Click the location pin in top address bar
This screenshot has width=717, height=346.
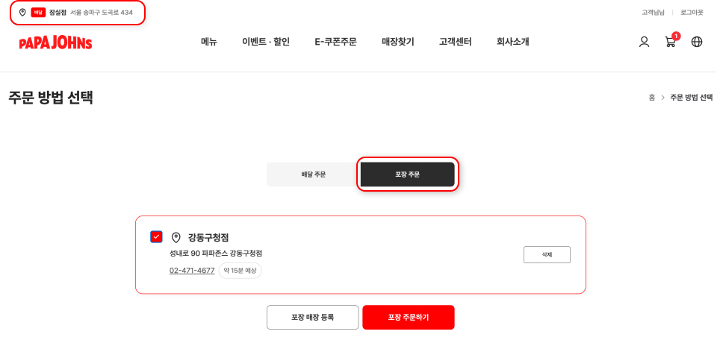tap(22, 13)
